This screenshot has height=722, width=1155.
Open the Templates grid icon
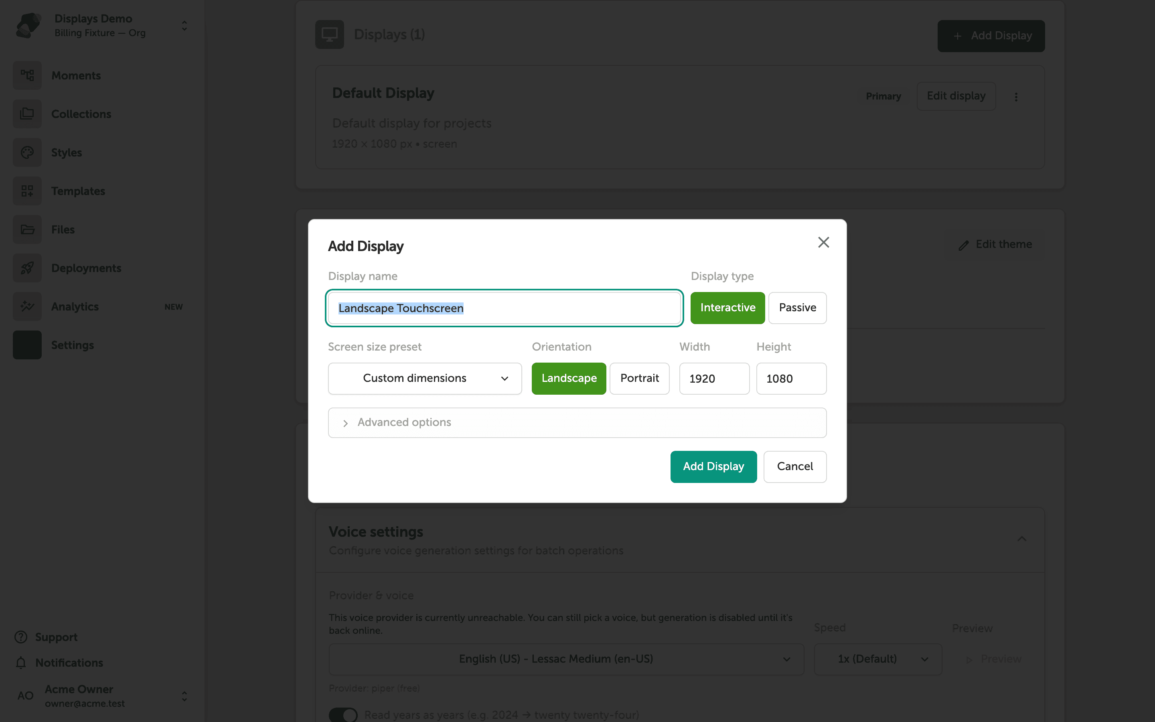tap(27, 191)
